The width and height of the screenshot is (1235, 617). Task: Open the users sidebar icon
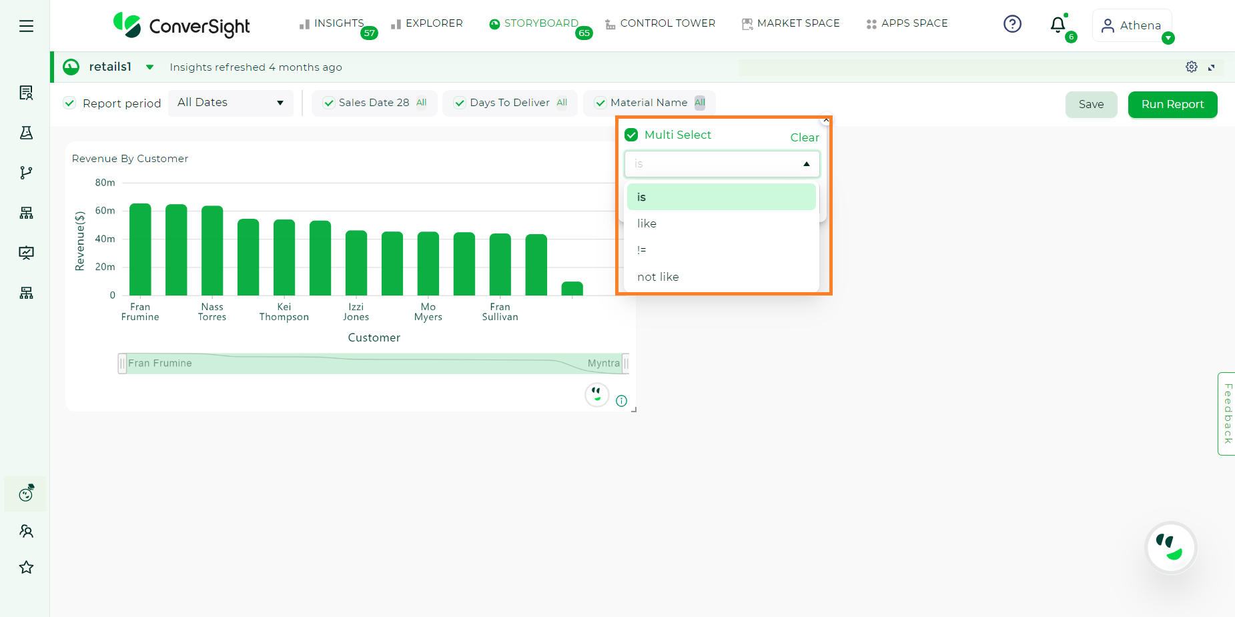point(26,531)
